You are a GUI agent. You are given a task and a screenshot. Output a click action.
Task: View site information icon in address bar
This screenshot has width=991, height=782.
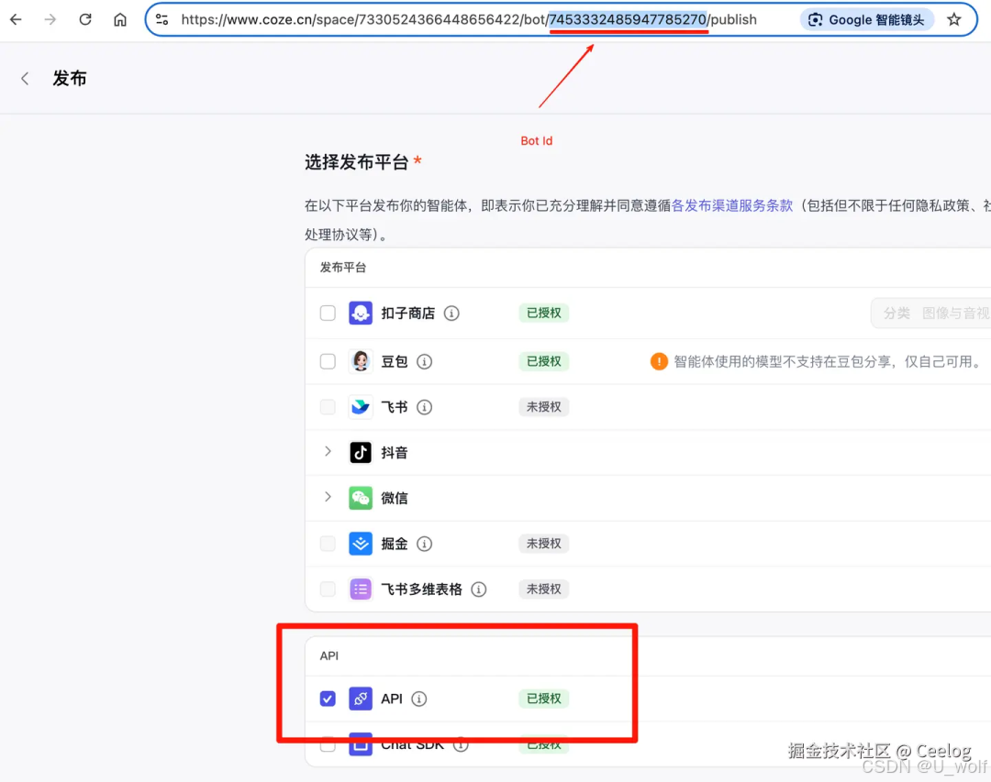162,19
